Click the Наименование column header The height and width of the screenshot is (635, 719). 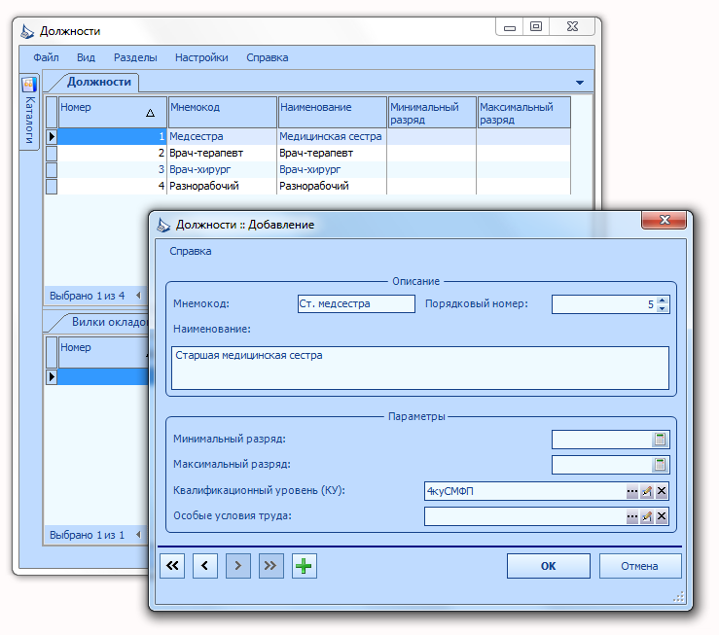click(x=333, y=112)
